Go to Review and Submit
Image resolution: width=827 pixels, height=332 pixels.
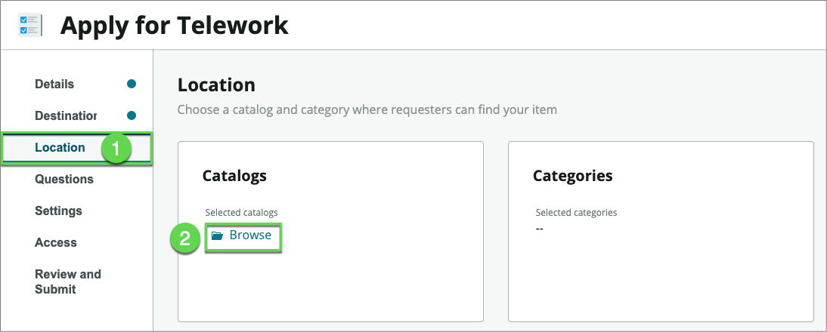pos(68,281)
